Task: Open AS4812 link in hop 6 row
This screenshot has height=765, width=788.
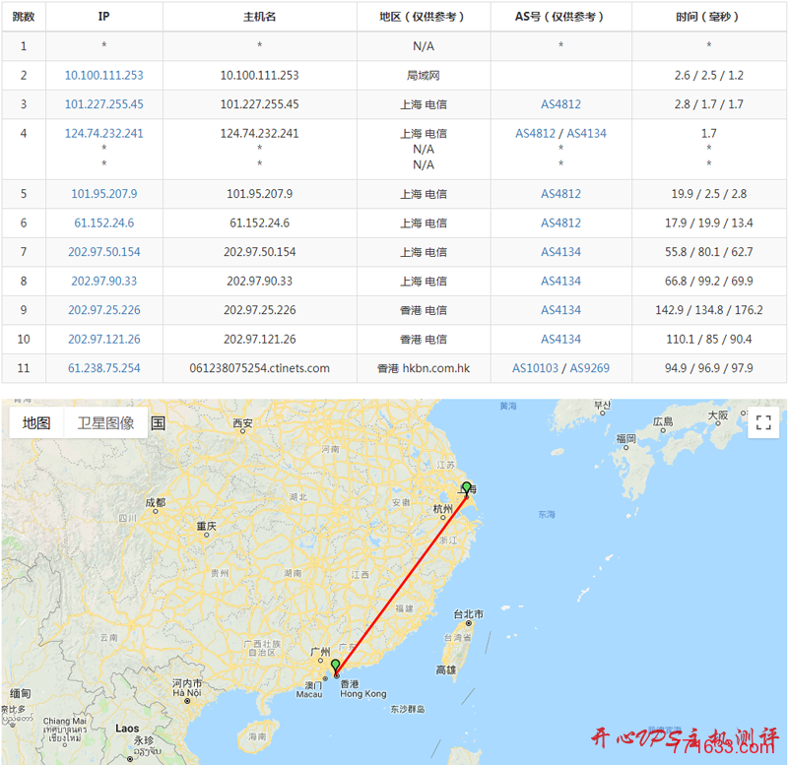Action: [x=560, y=223]
